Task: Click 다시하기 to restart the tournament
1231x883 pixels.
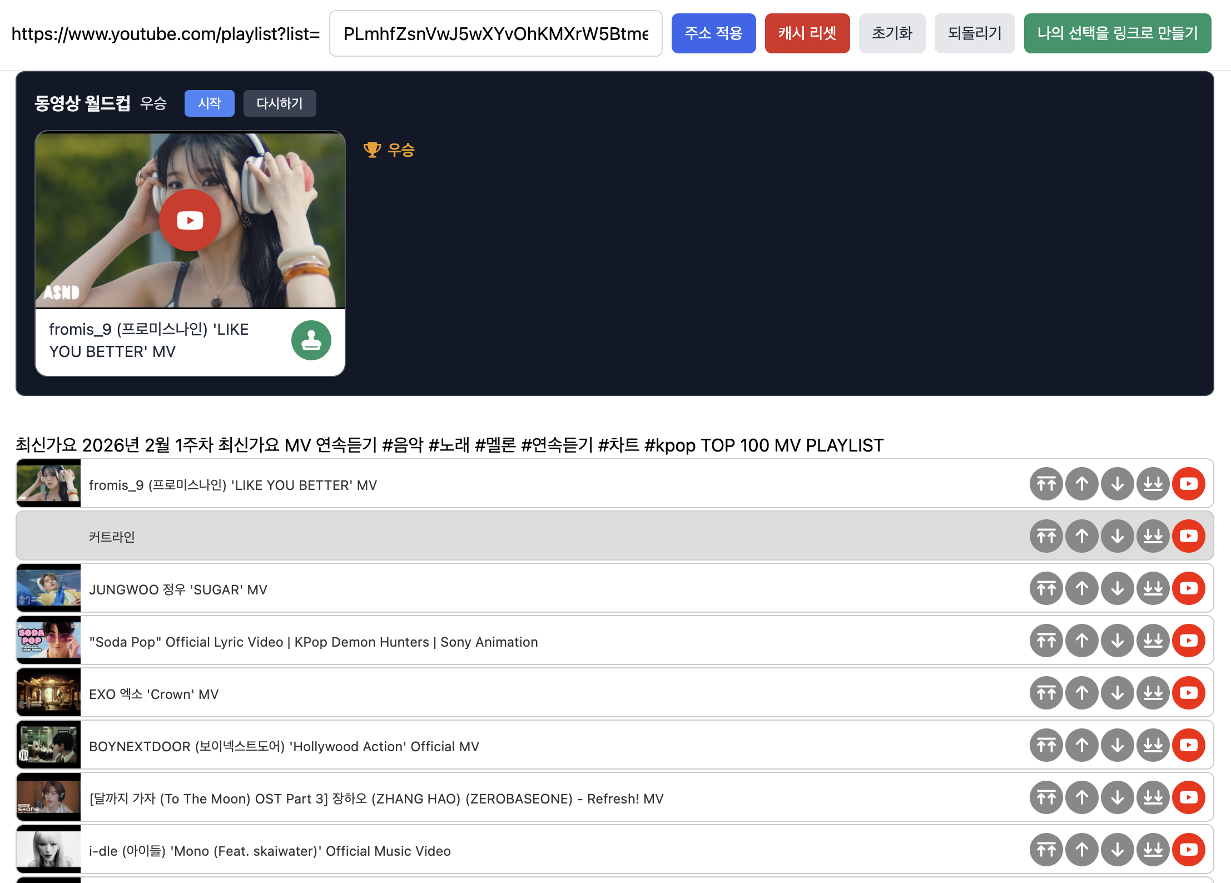Action: coord(279,103)
